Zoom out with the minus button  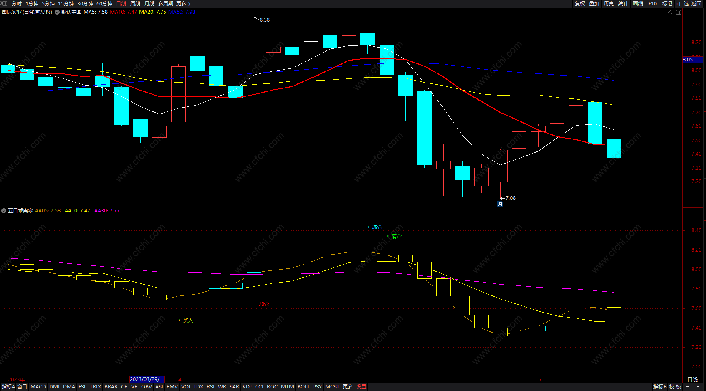coord(698,387)
